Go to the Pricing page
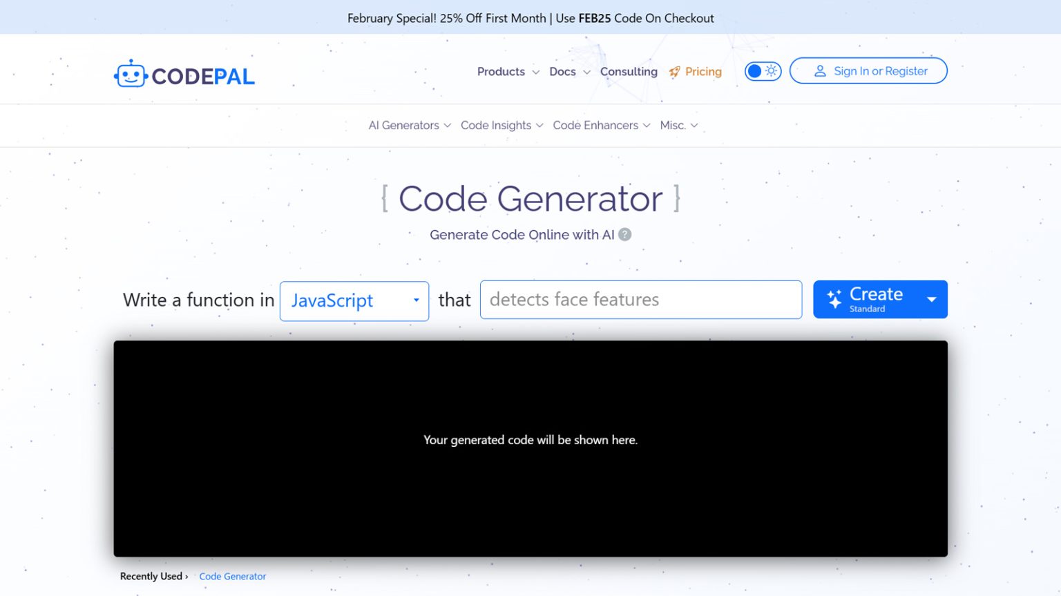The width and height of the screenshot is (1061, 596). [702, 72]
